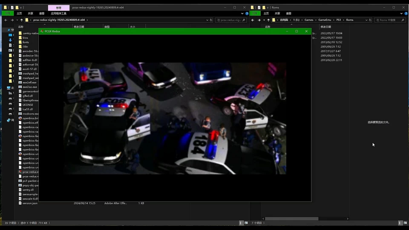Click the Roms search box
Screen dimensions: 409x230
pos(390,20)
